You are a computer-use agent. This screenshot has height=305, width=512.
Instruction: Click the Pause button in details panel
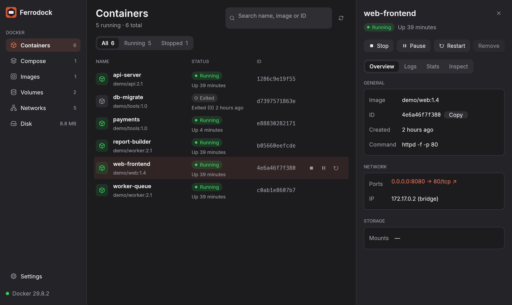tap(414, 46)
